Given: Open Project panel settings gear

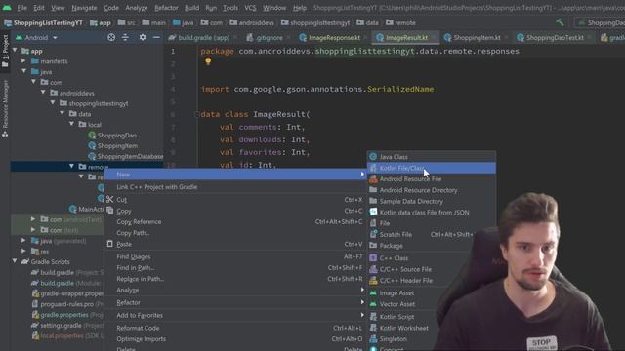Looking at the screenshot, I should click(143, 37).
